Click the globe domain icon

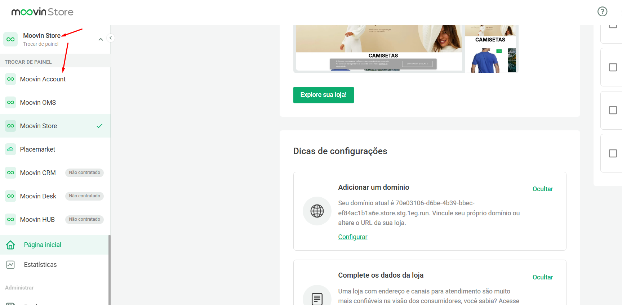(x=317, y=211)
